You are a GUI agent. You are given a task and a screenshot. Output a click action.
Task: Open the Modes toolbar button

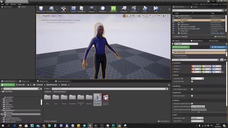click(63, 9)
